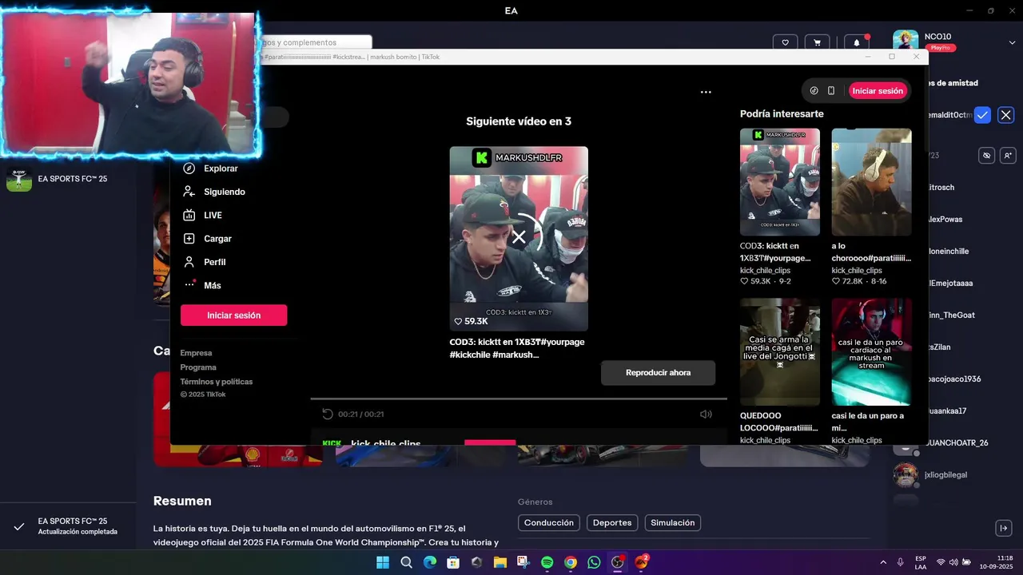
Task: Open 'a lo chorooo' recommended video thumbnail
Action: point(871,182)
